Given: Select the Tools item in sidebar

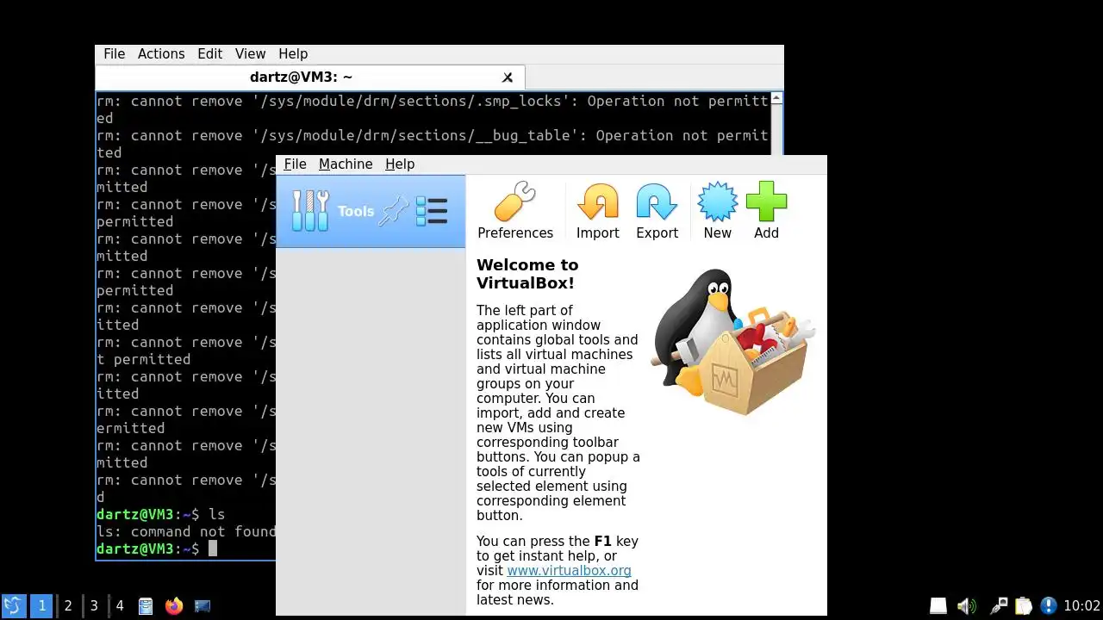Looking at the screenshot, I should tap(371, 211).
